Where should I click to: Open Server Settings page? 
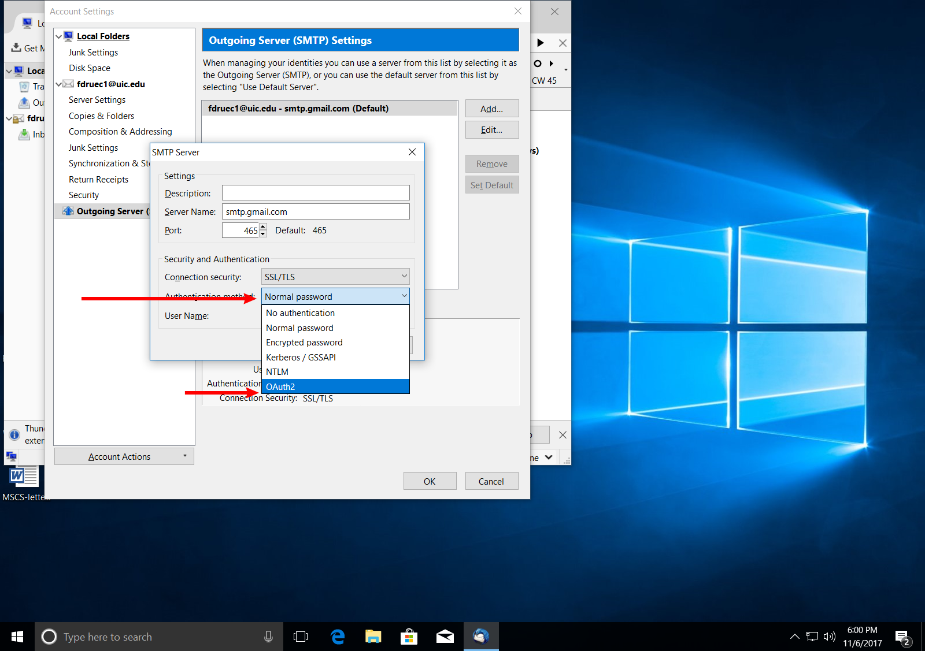(x=97, y=100)
